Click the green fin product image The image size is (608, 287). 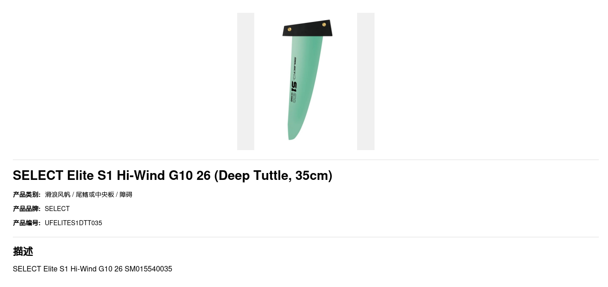tap(305, 81)
